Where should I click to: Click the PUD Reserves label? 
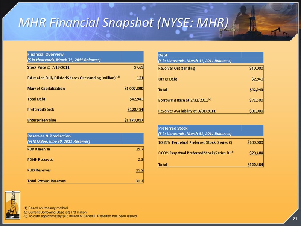[39, 170]
